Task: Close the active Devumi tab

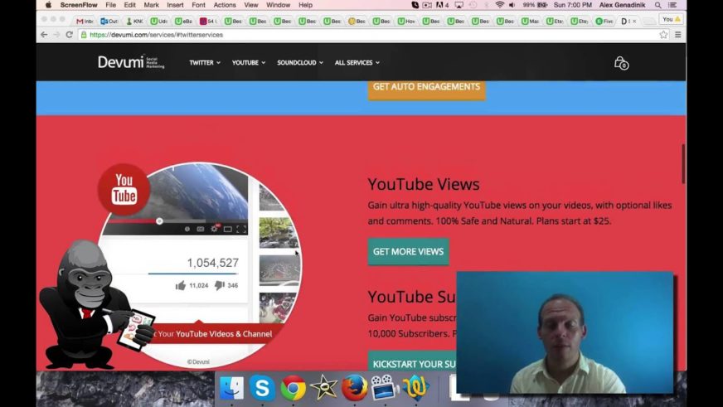Action: click(x=634, y=22)
